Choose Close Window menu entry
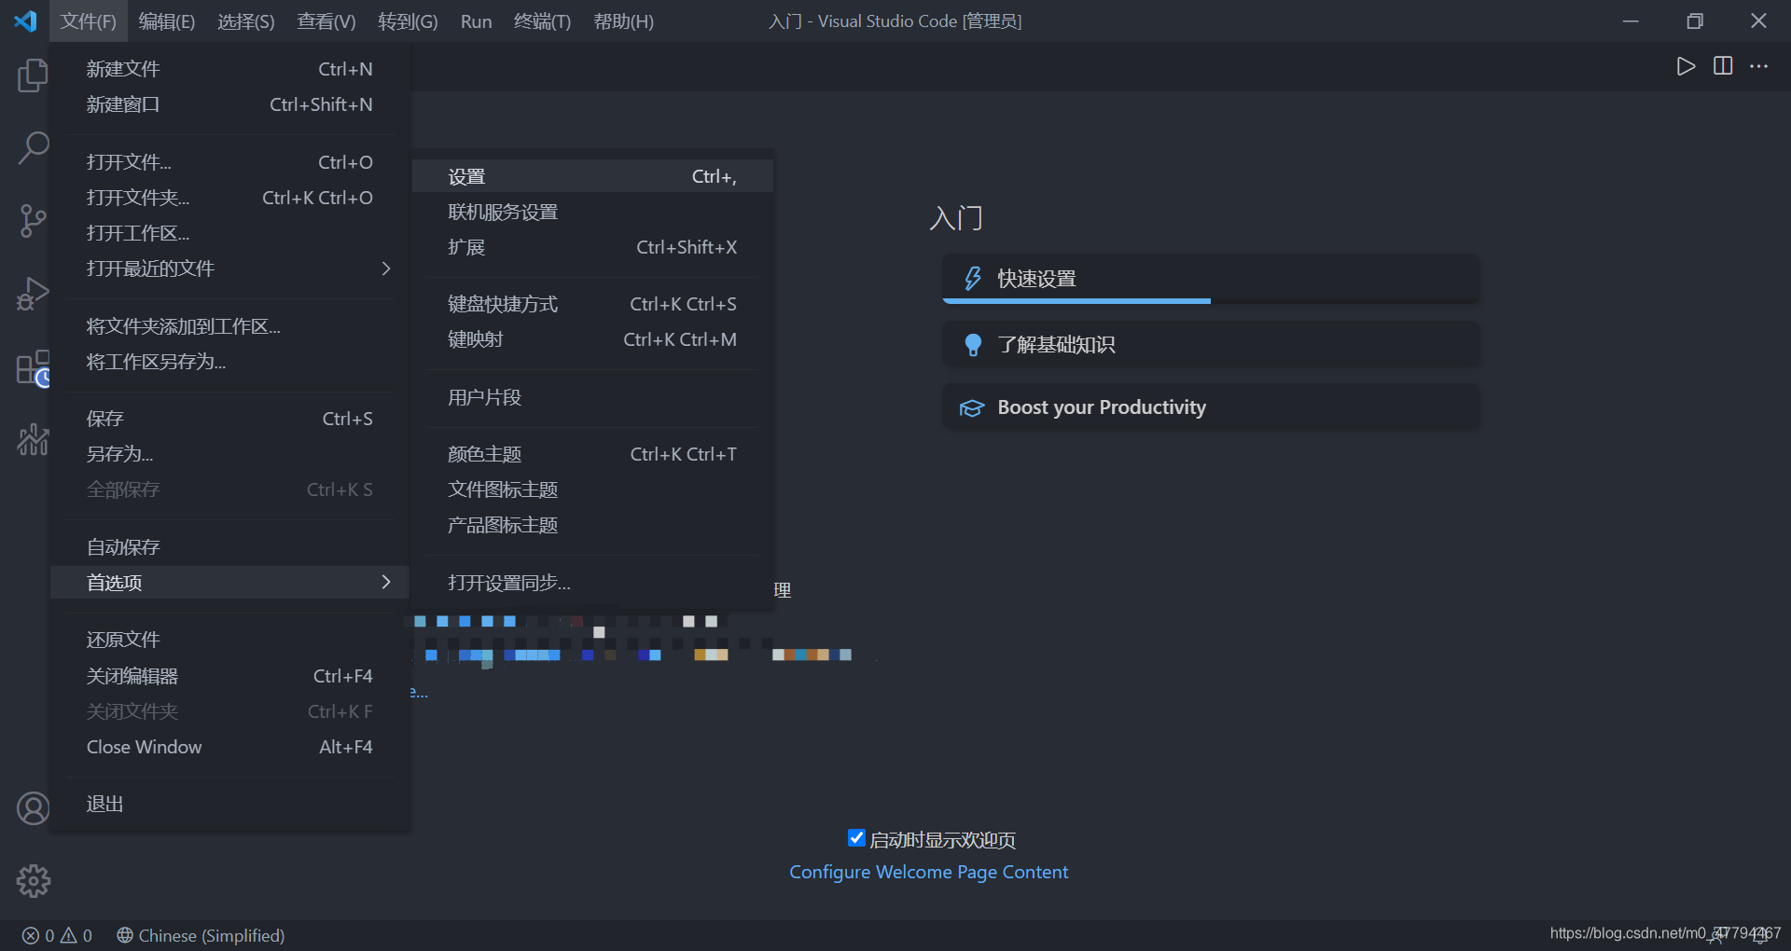 point(229,747)
